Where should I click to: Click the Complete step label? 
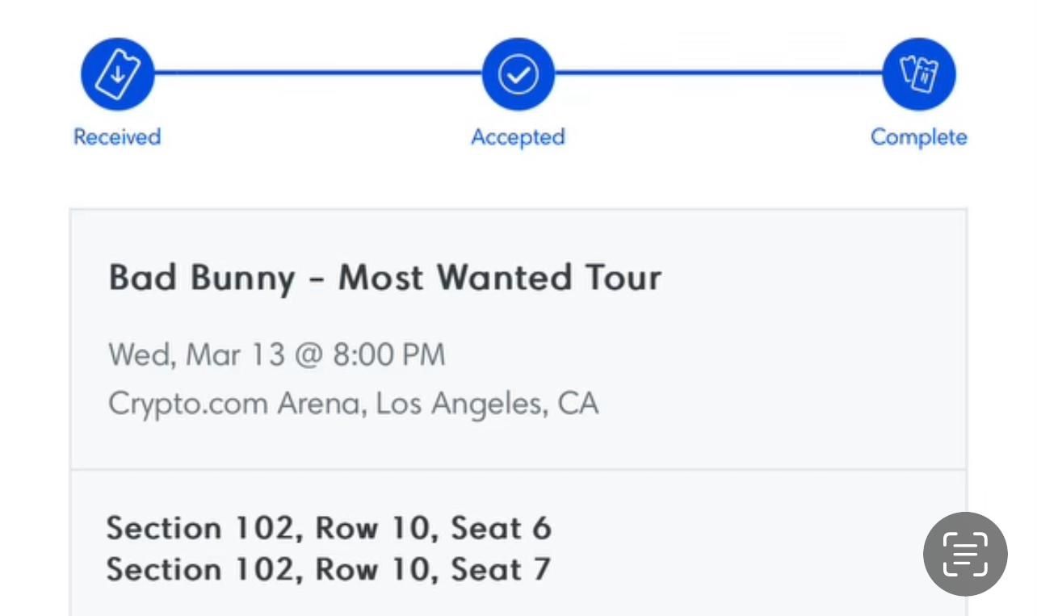click(918, 136)
